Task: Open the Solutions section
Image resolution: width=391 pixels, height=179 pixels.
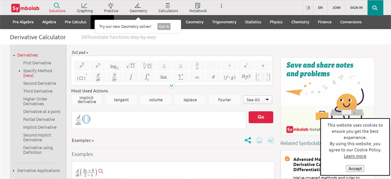Action: [57, 8]
